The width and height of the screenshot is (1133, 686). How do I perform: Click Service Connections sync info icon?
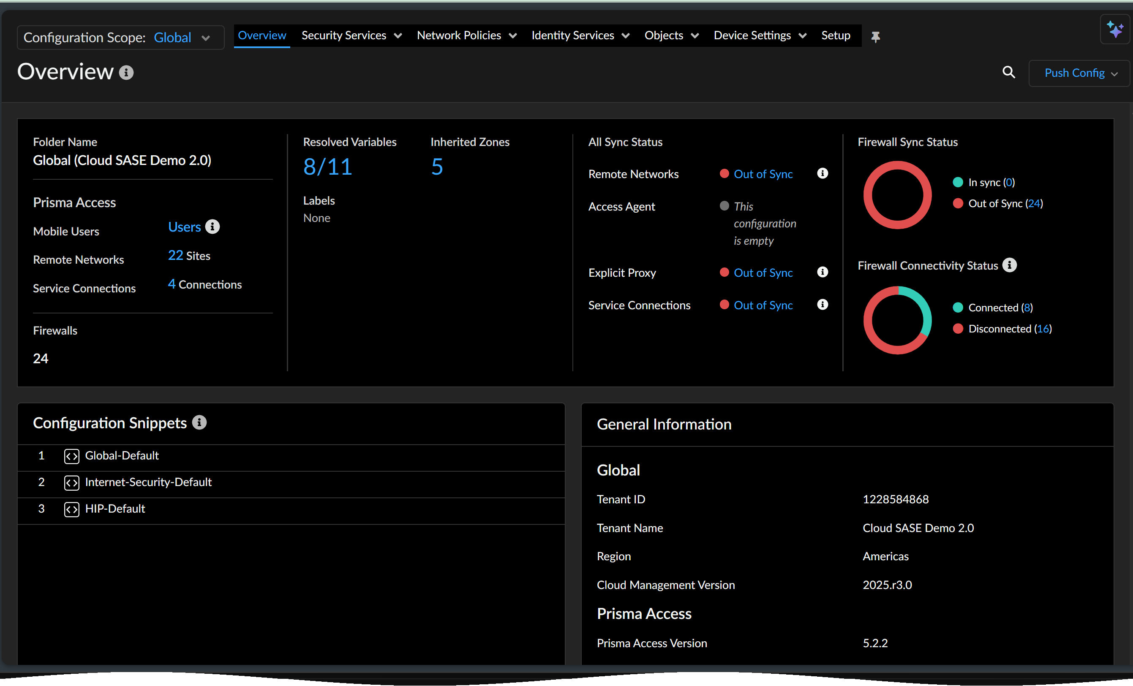pyautogui.click(x=822, y=305)
